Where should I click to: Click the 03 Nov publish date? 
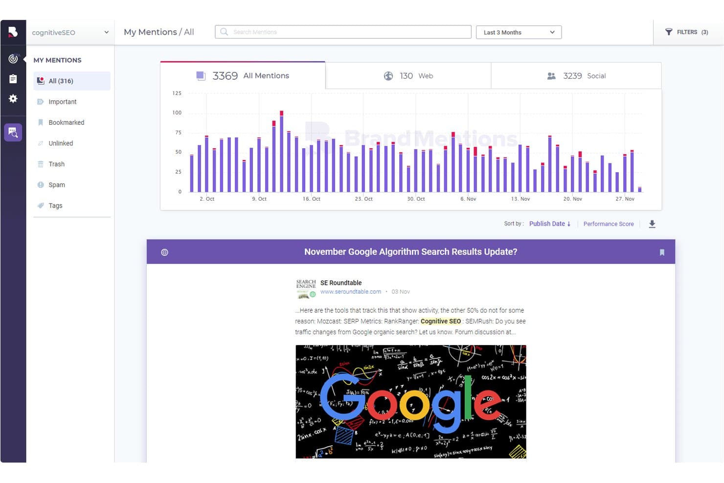pos(401,292)
